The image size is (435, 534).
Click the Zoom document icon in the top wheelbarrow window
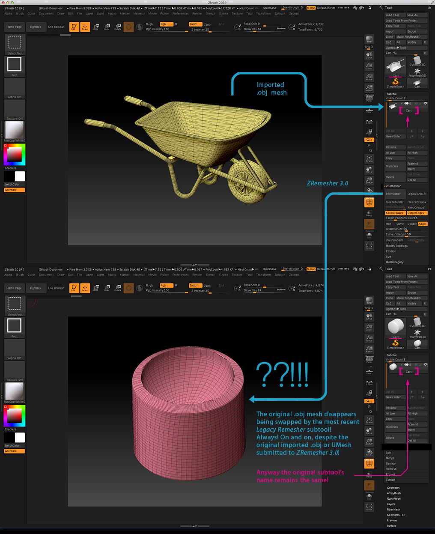(x=369, y=66)
